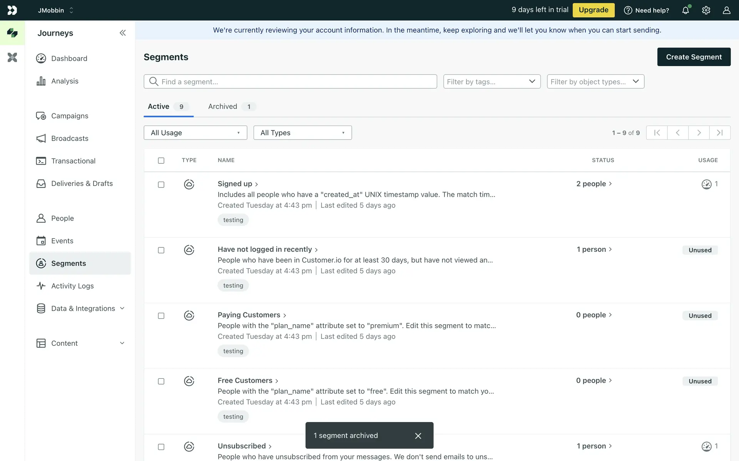This screenshot has height=461, width=739.
Task: Toggle the select-all checkbox in table header
Action: [x=161, y=161]
